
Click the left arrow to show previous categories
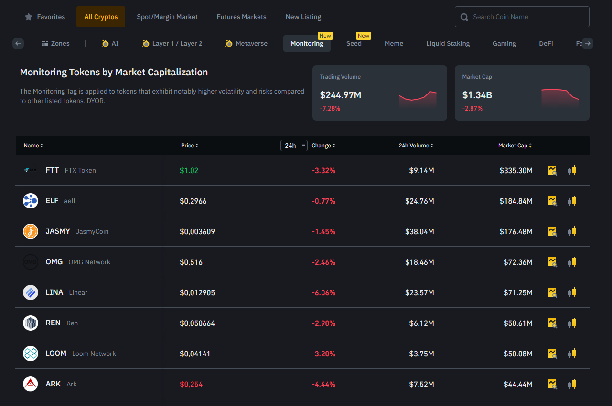[18, 43]
